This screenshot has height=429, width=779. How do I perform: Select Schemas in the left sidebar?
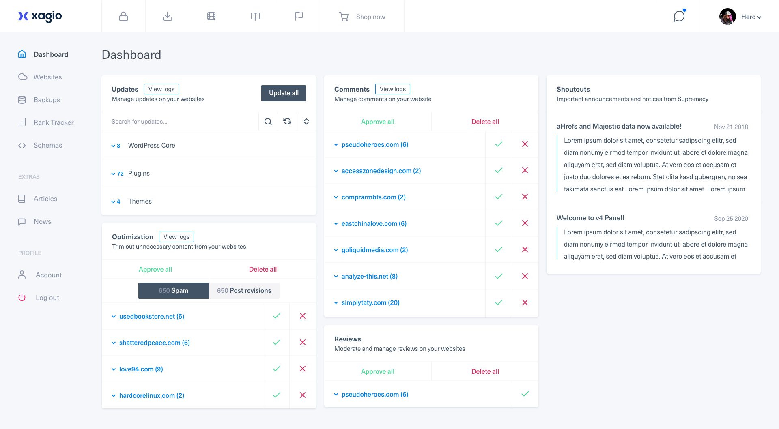48,145
